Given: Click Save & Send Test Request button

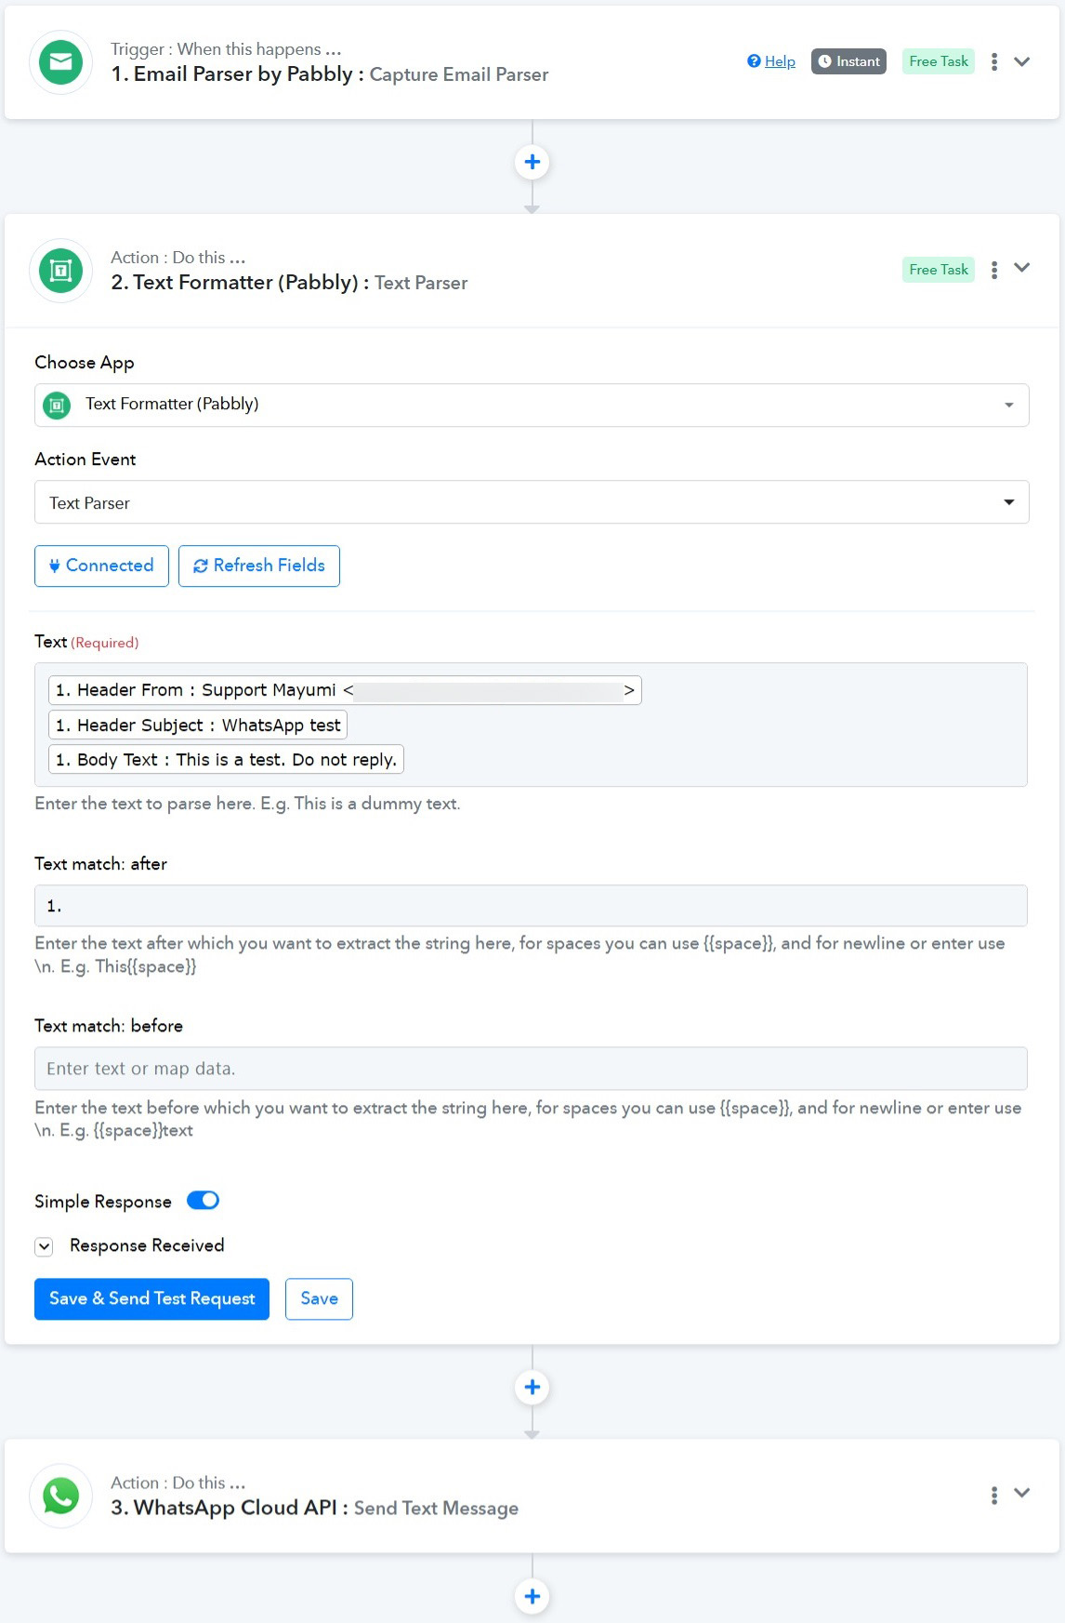Looking at the screenshot, I should click(x=151, y=1298).
